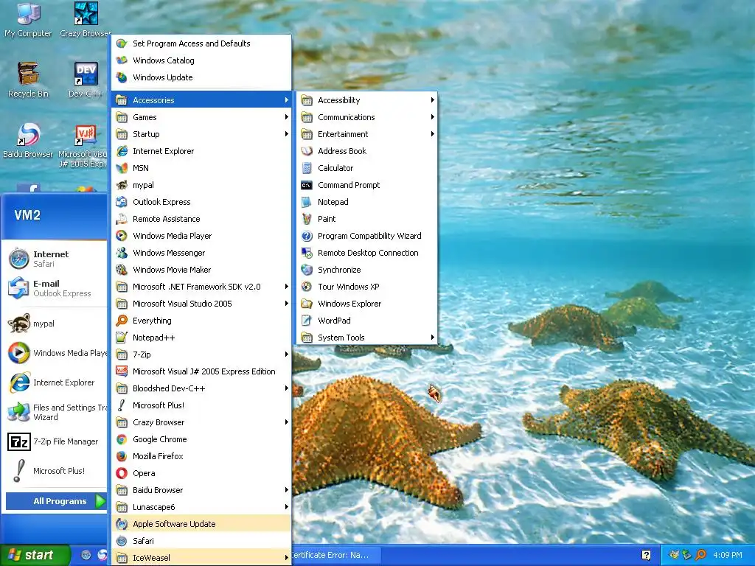Open Tour Windows XP icon
755x566 pixels.
point(307,287)
